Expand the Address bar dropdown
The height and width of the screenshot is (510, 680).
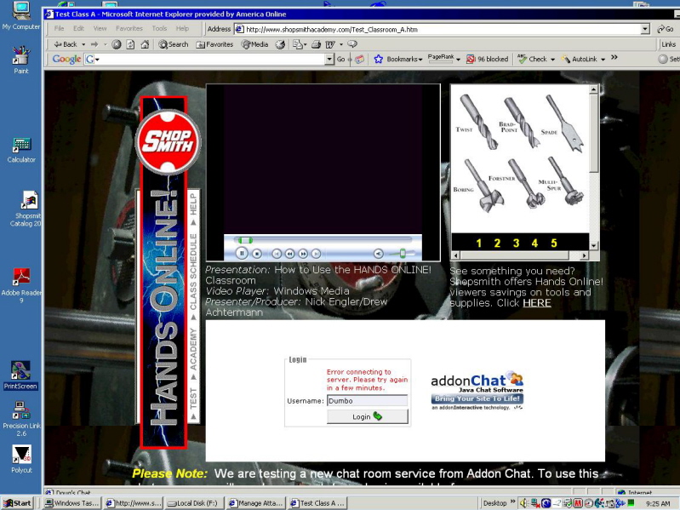645,30
